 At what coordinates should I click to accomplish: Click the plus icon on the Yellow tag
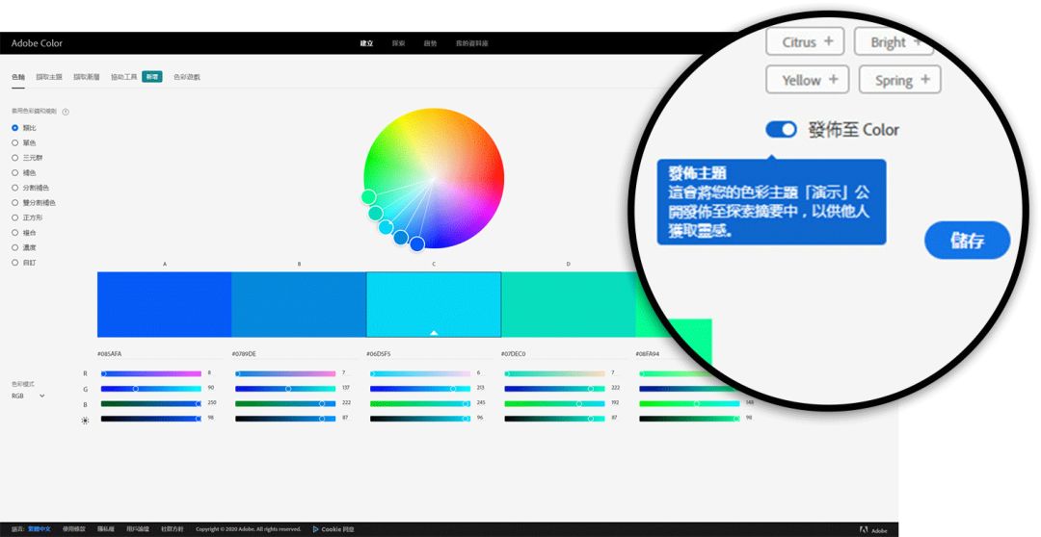coord(833,80)
